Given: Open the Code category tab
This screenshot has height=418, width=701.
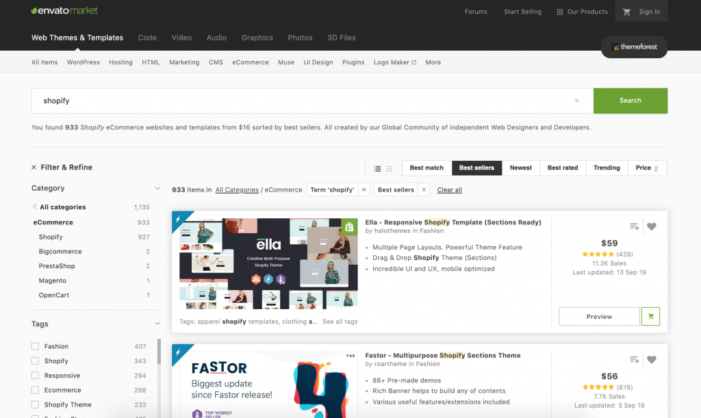Looking at the screenshot, I should coord(147,38).
